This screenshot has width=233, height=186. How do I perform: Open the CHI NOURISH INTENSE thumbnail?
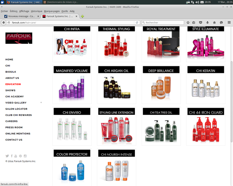[x=116, y=167]
